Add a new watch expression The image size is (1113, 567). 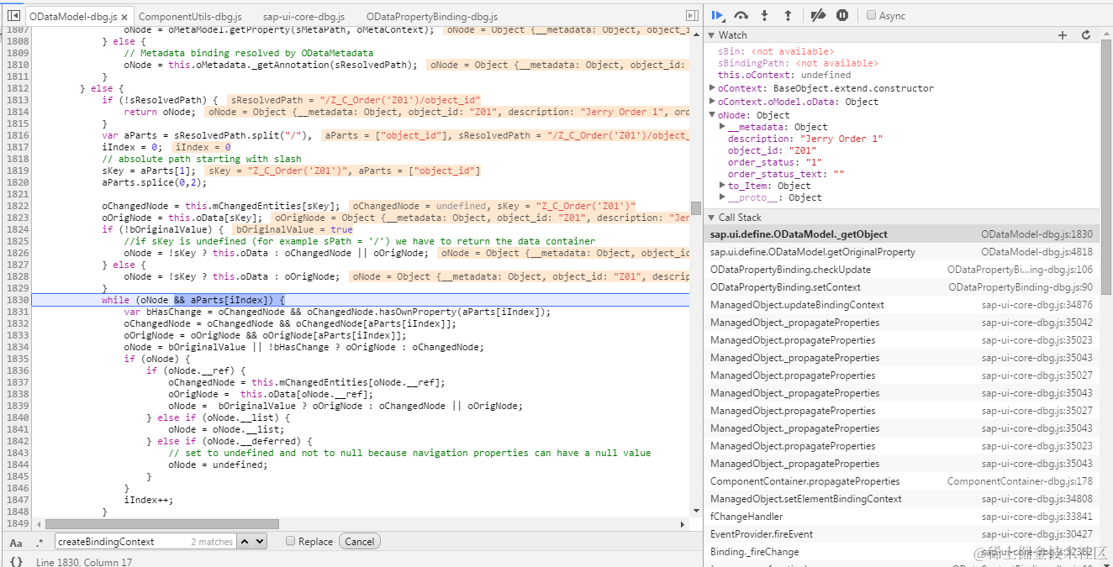tap(1063, 35)
